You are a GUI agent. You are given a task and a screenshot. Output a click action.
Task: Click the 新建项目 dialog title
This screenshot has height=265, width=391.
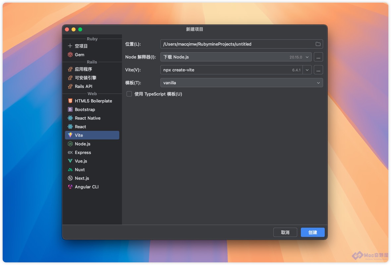click(x=195, y=29)
